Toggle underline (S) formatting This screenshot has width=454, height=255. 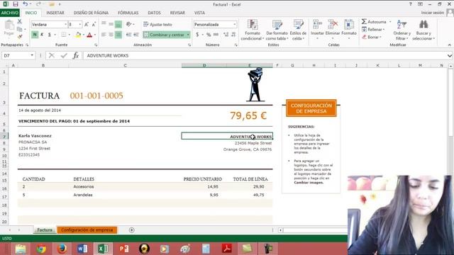(50, 35)
